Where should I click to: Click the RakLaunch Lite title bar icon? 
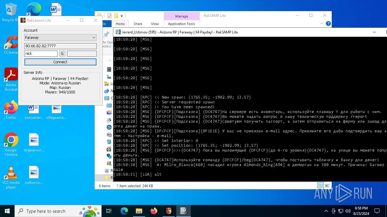[x=23, y=20]
